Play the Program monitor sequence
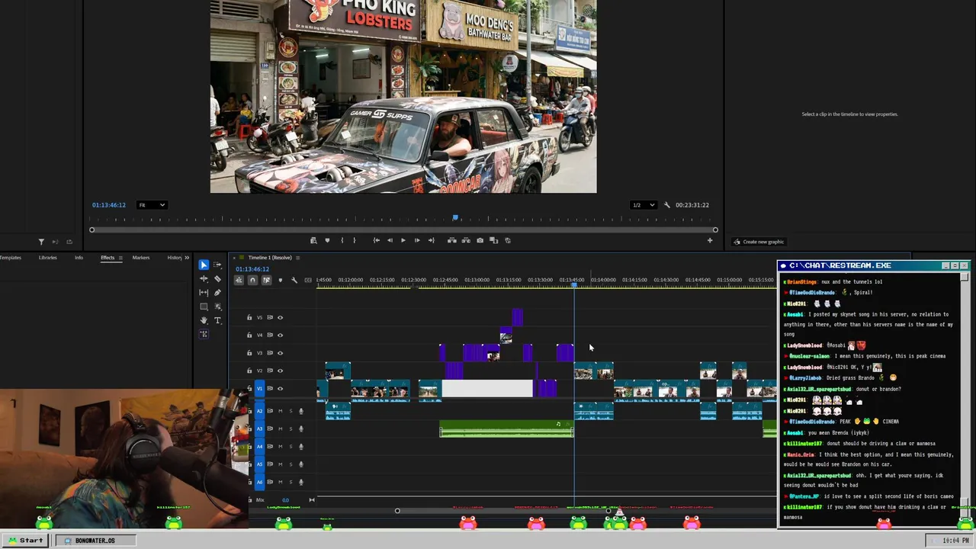This screenshot has height=549, width=976. click(403, 240)
